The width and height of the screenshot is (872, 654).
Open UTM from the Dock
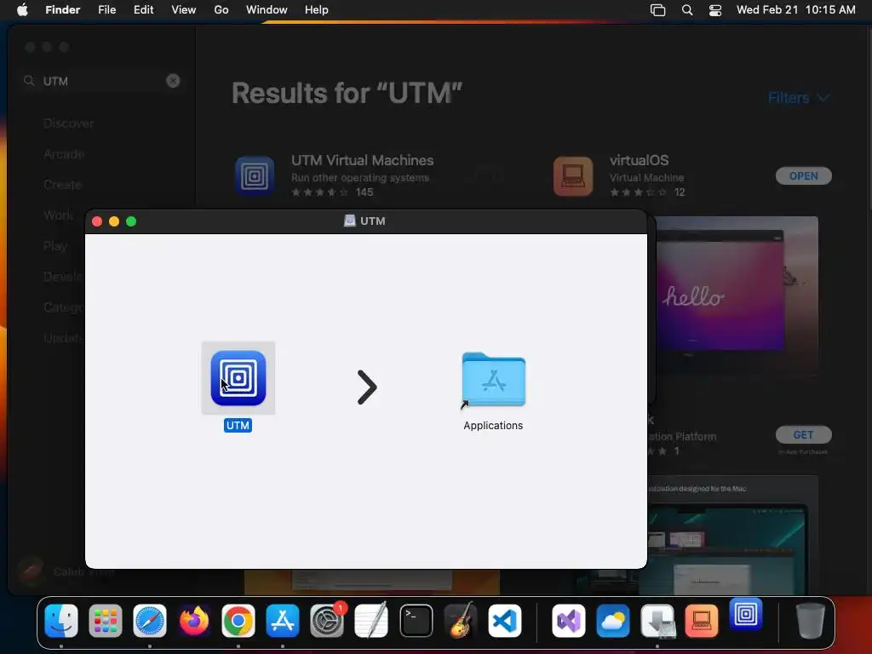(x=746, y=615)
